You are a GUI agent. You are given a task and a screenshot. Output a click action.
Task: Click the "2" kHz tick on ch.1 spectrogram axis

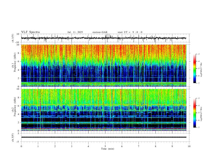click(19, 78)
